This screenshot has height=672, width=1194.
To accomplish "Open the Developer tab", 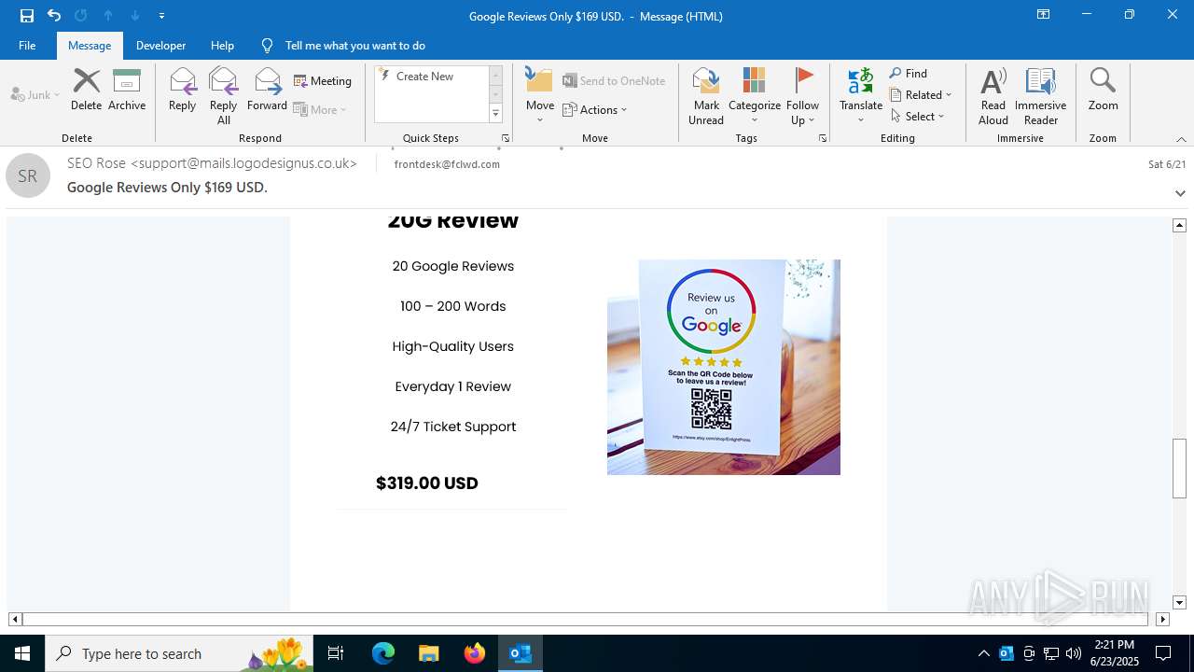I will [x=160, y=46].
